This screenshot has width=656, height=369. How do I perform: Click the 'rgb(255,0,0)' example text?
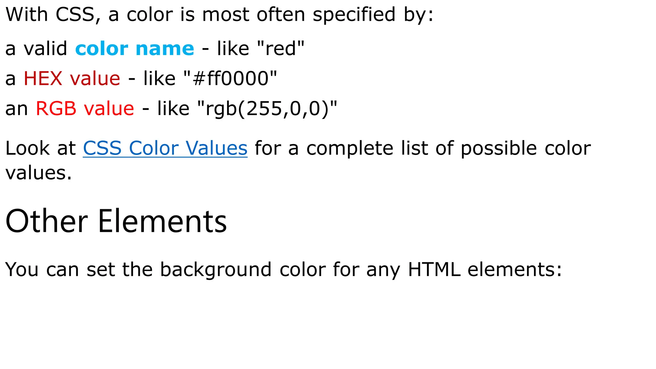coord(267,109)
